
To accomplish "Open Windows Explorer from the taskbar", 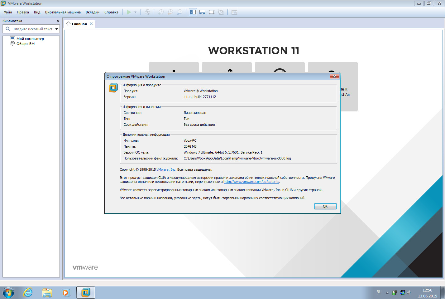I will pyautogui.click(x=47, y=293).
